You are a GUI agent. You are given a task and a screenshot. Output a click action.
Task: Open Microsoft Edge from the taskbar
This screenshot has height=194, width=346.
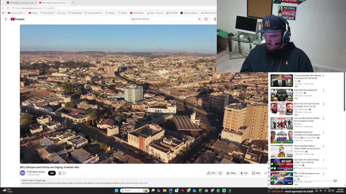[x=171, y=190]
